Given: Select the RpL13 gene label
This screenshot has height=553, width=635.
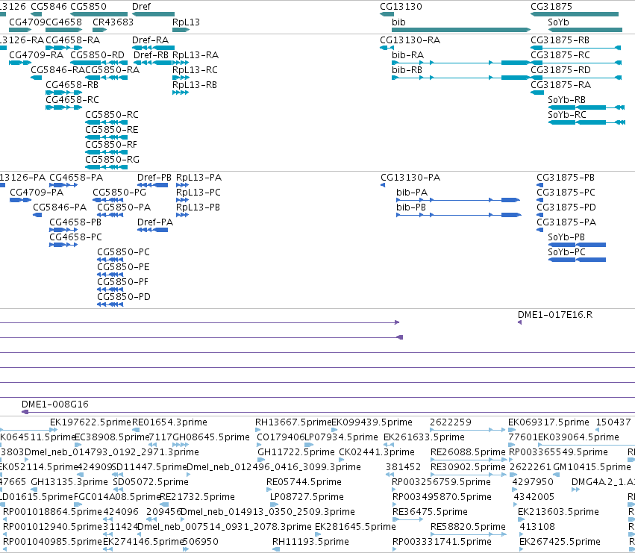Looking at the screenshot, I should tap(186, 22).
